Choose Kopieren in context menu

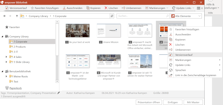[x=195, y=40]
